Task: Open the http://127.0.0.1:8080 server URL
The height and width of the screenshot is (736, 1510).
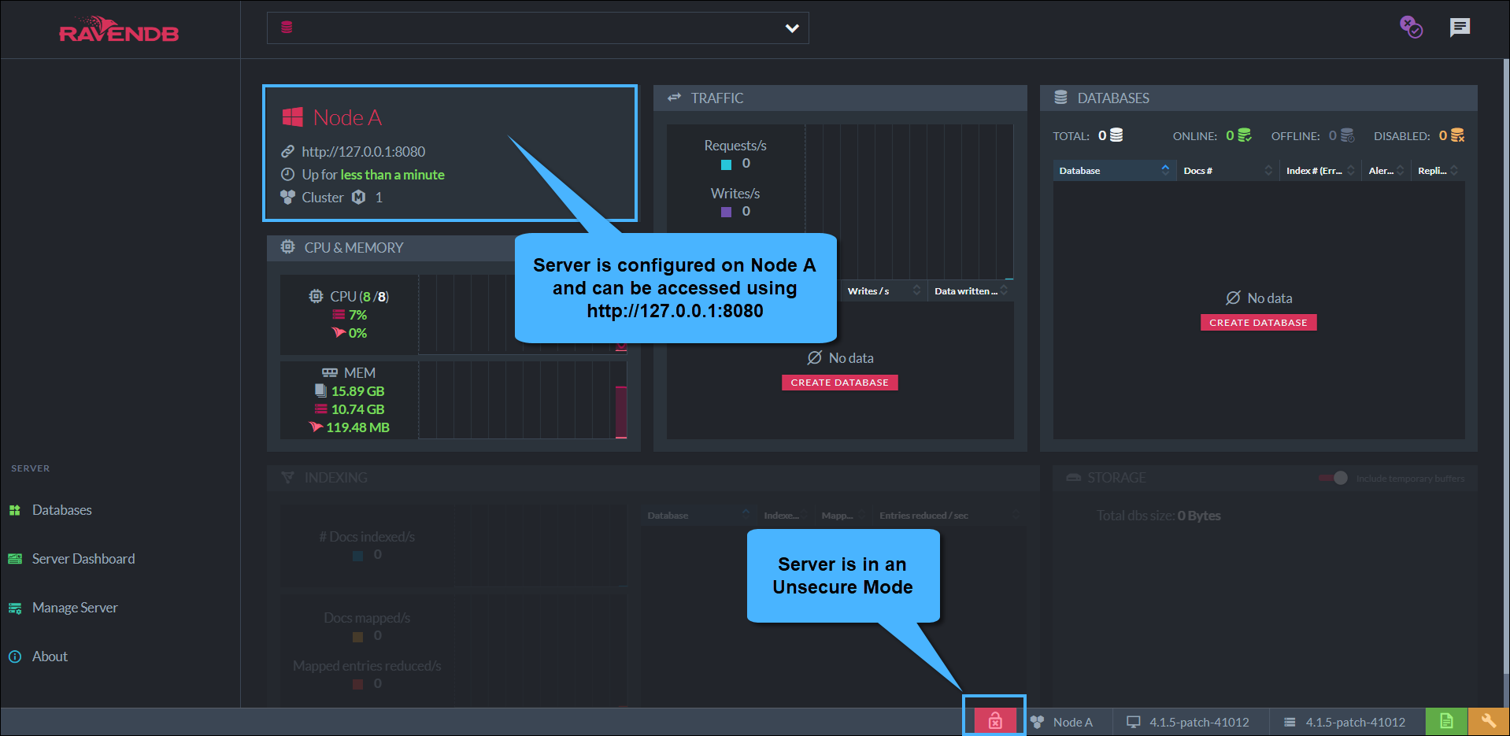Action: 363,151
